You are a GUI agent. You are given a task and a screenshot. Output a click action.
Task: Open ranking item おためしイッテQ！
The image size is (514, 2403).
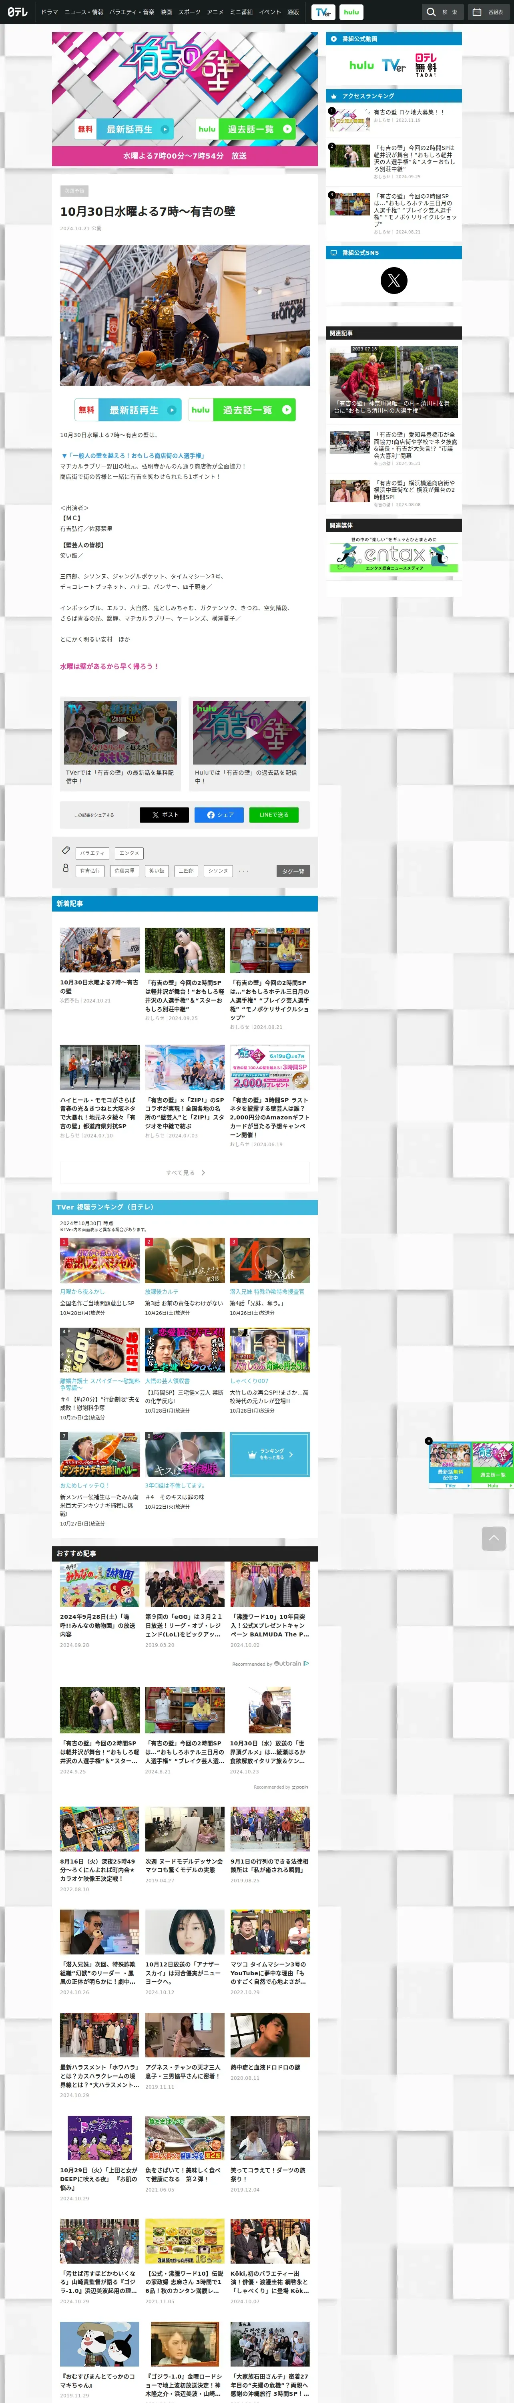[100, 1479]
